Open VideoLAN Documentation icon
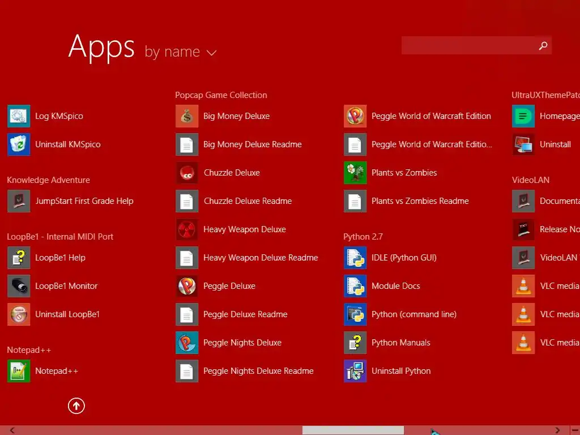 point(523,201)
